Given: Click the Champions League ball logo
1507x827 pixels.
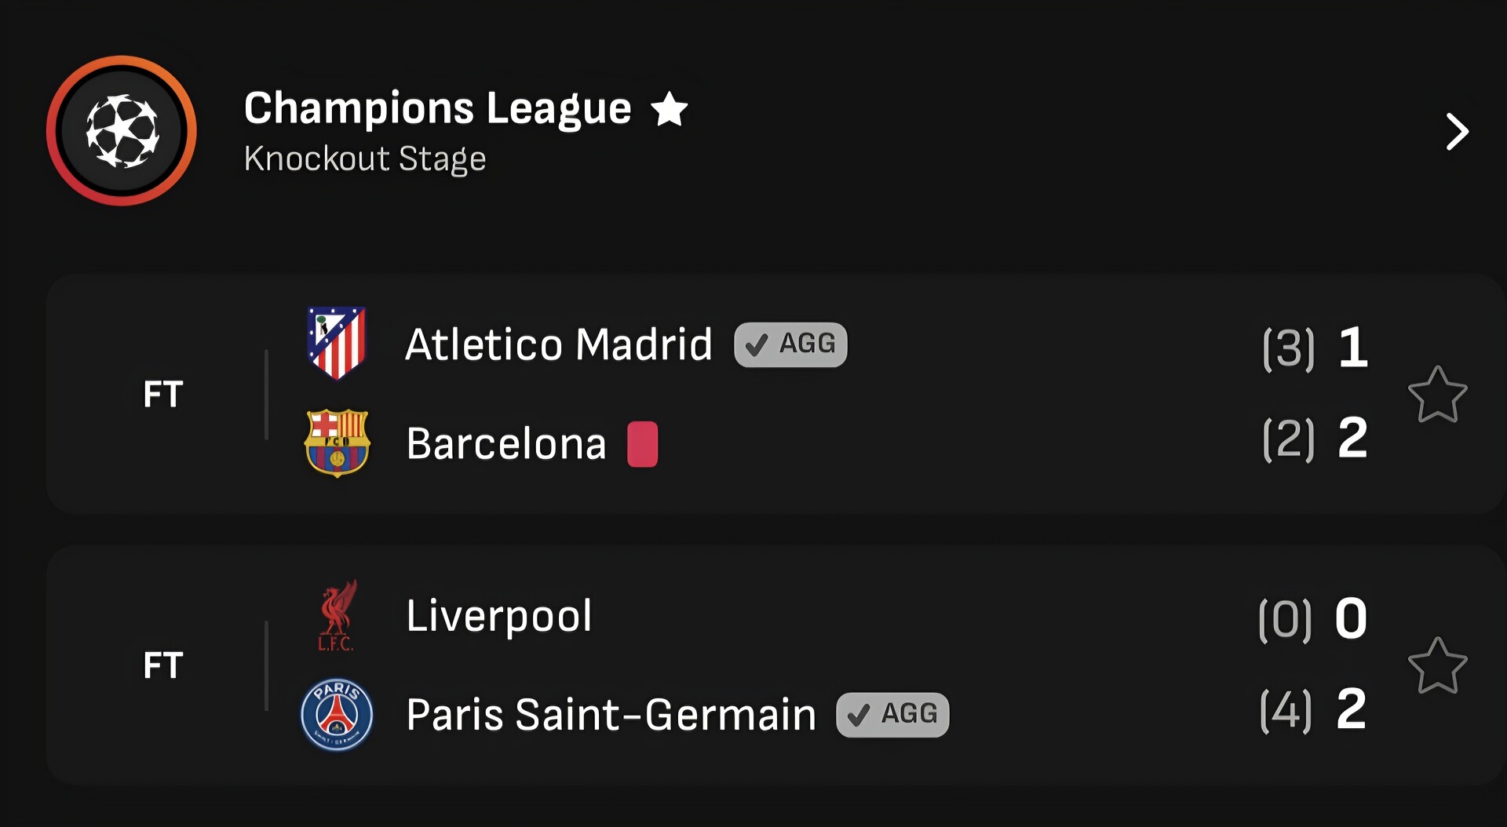Looking at the screenshot, I should 122,130.
